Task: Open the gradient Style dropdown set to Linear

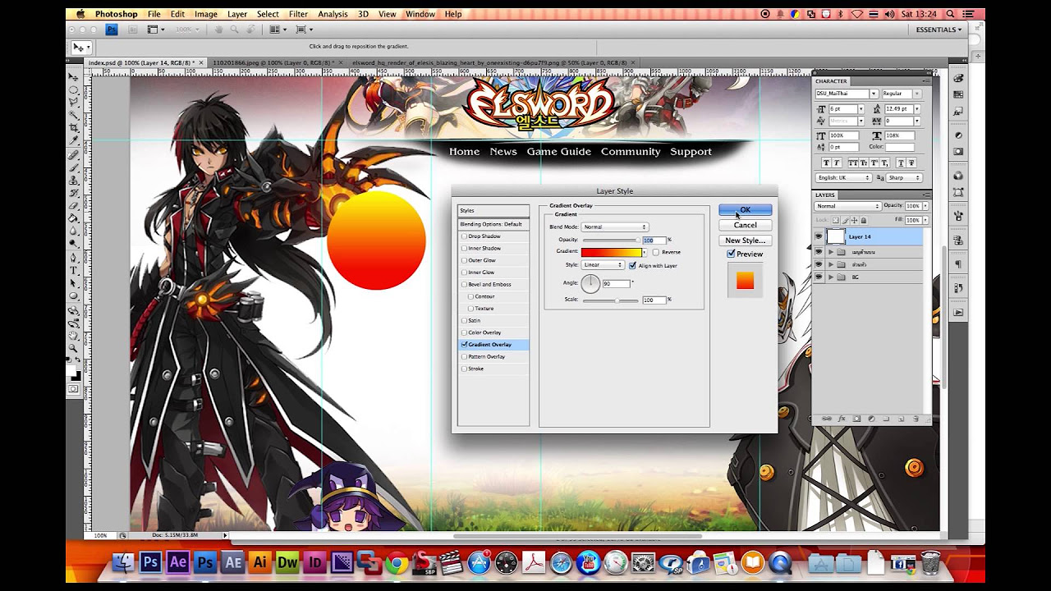Action: [603, 265]
